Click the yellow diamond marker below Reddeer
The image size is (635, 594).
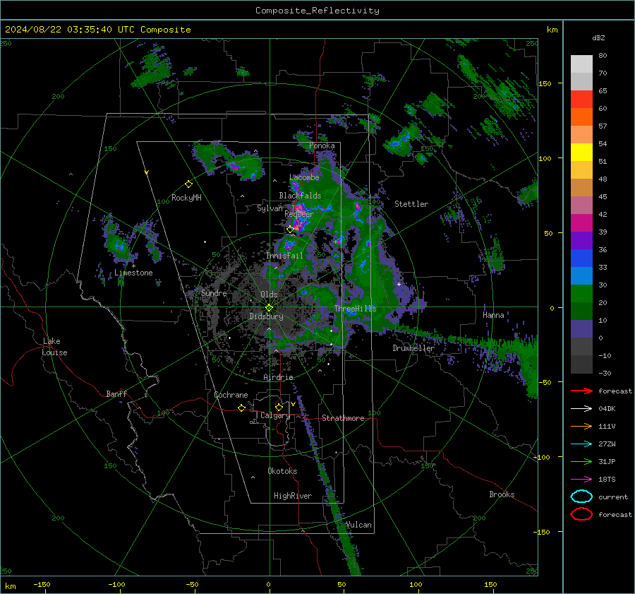290,230
